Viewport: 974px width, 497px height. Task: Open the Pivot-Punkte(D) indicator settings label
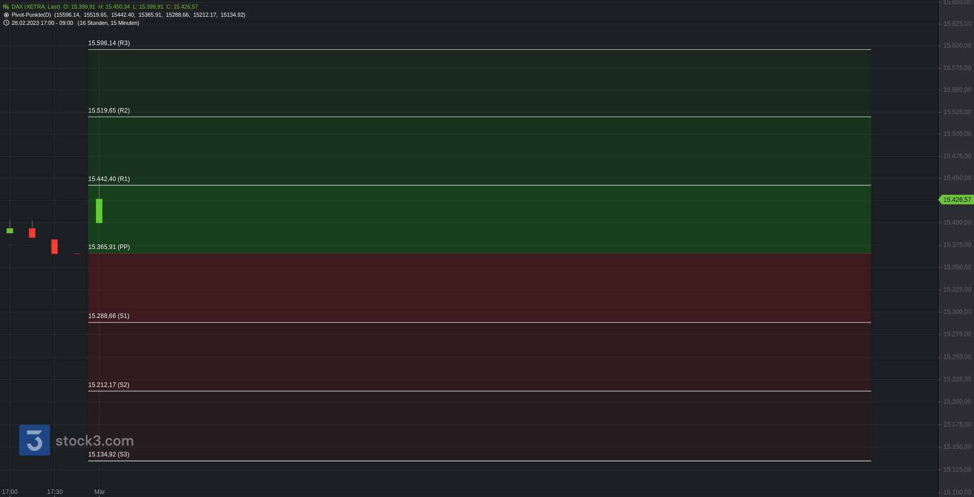(x=31, y=15)
